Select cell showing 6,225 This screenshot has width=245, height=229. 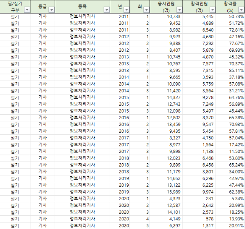pos(199,185)
